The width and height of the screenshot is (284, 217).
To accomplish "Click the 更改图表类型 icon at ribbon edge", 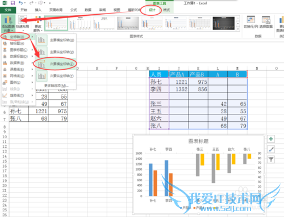I will tap(281, 23).
